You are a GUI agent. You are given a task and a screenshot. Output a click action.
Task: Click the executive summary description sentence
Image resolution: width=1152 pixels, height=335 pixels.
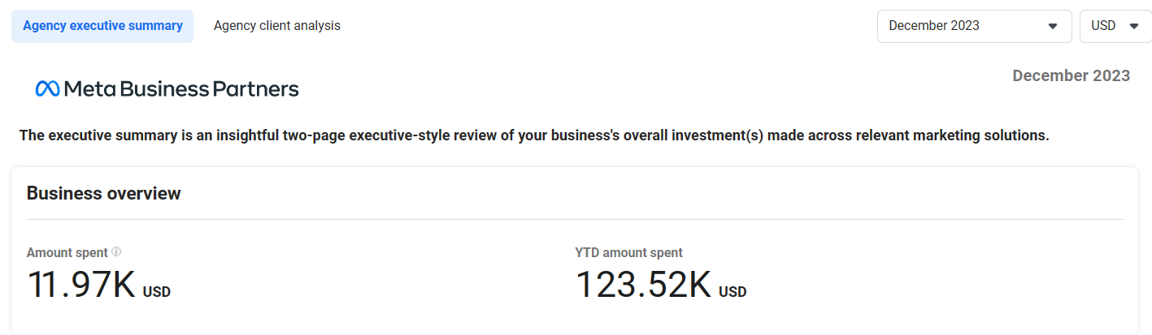(x=534, y=135)
